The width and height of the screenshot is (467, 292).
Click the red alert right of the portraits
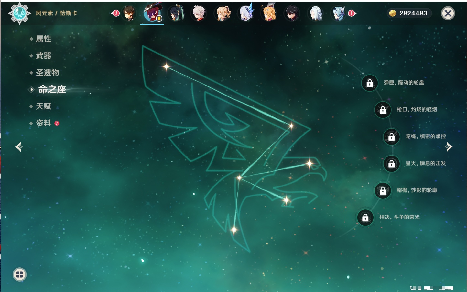point(352,13)
